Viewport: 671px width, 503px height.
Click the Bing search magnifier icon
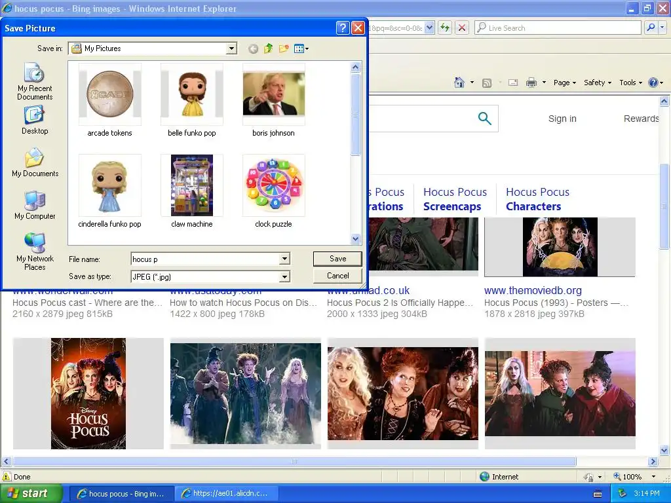484,118
